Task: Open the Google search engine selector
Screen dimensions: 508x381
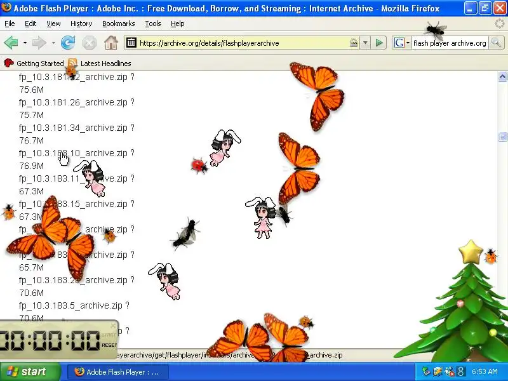Action: click(x=401, y=43)
